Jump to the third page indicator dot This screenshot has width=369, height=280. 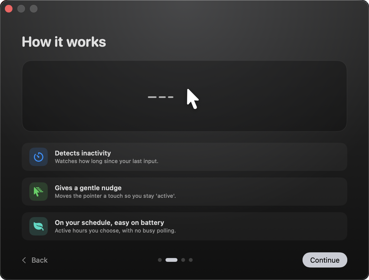pos(183,260)
